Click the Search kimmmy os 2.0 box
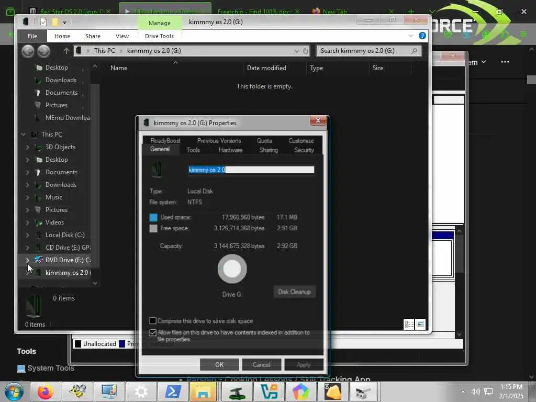Screen dimensions: 536x402 368,51
